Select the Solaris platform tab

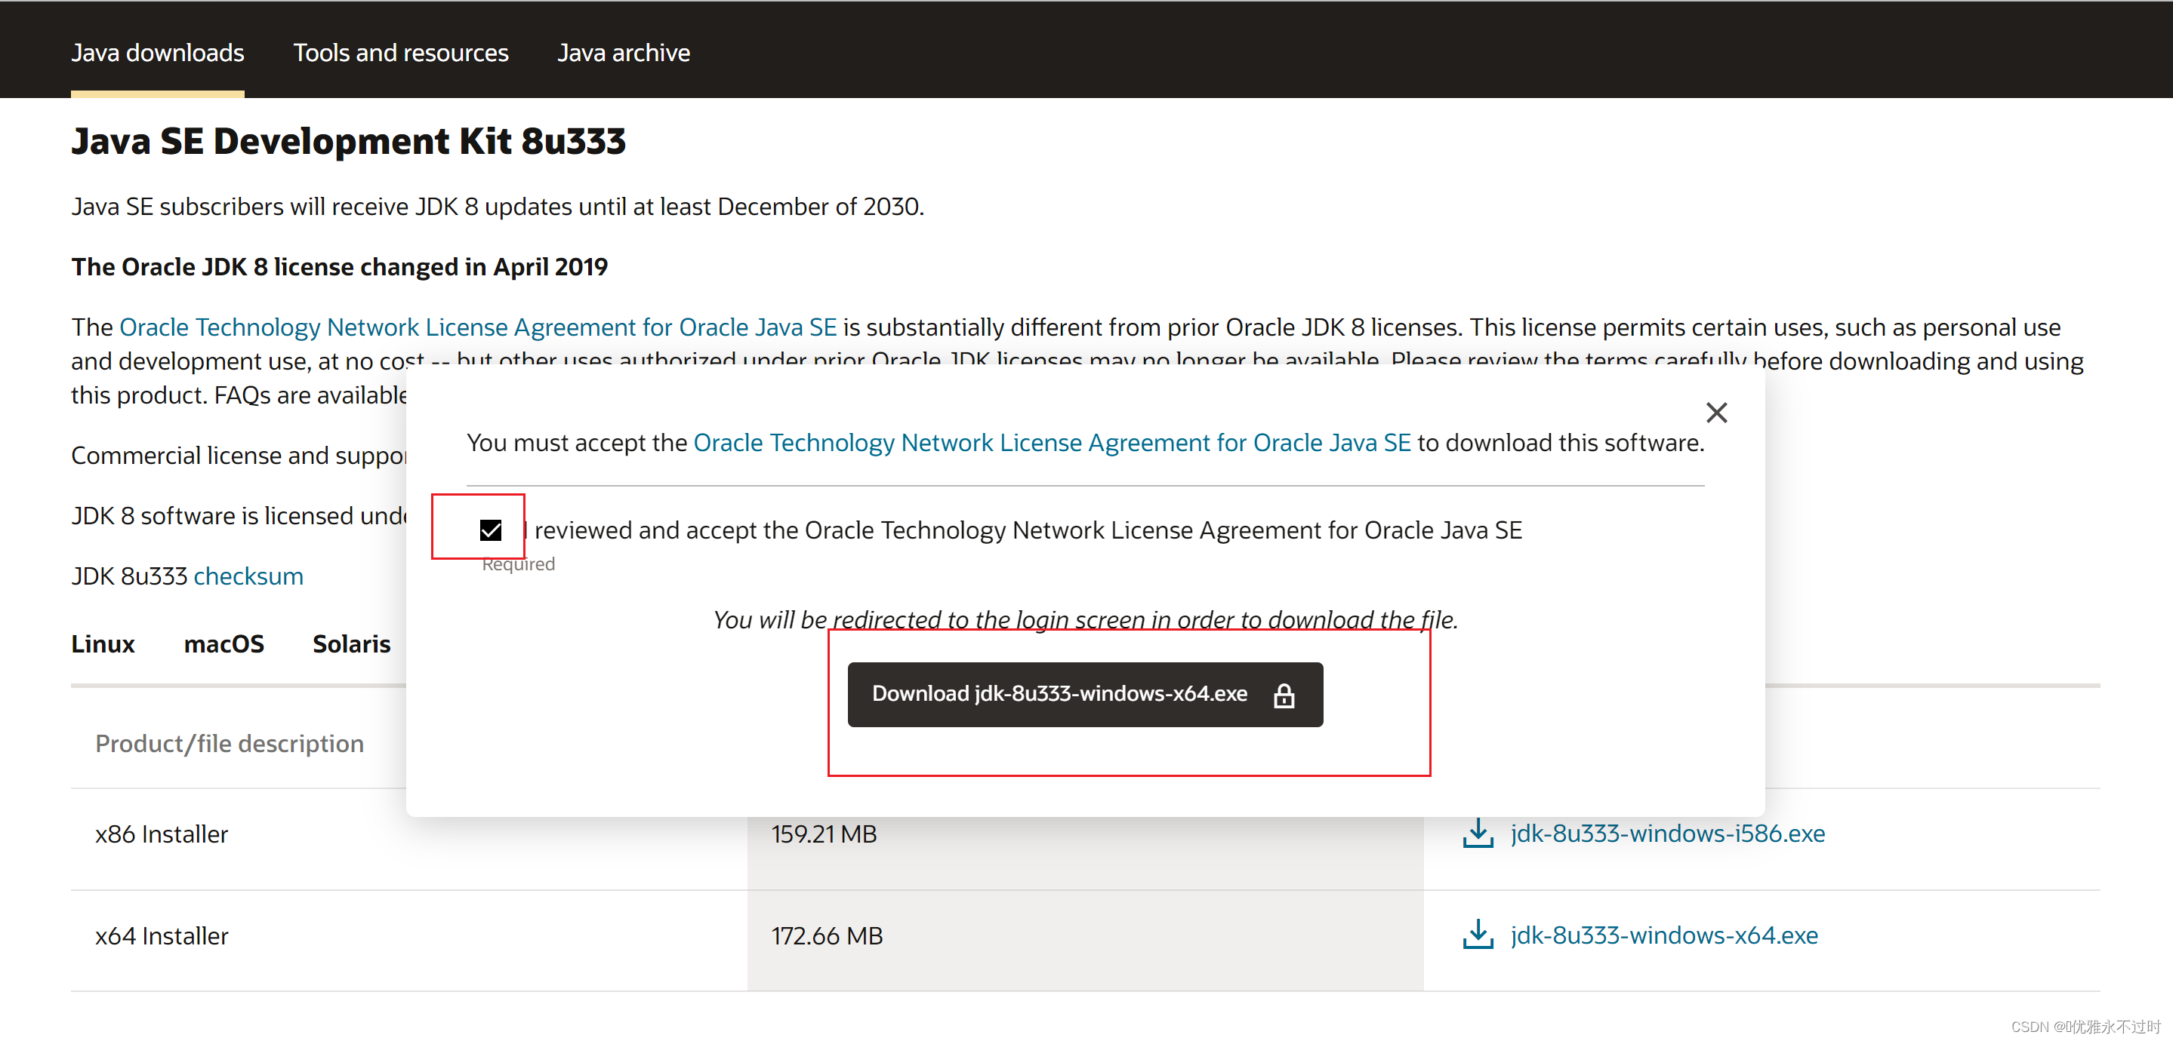351,644
